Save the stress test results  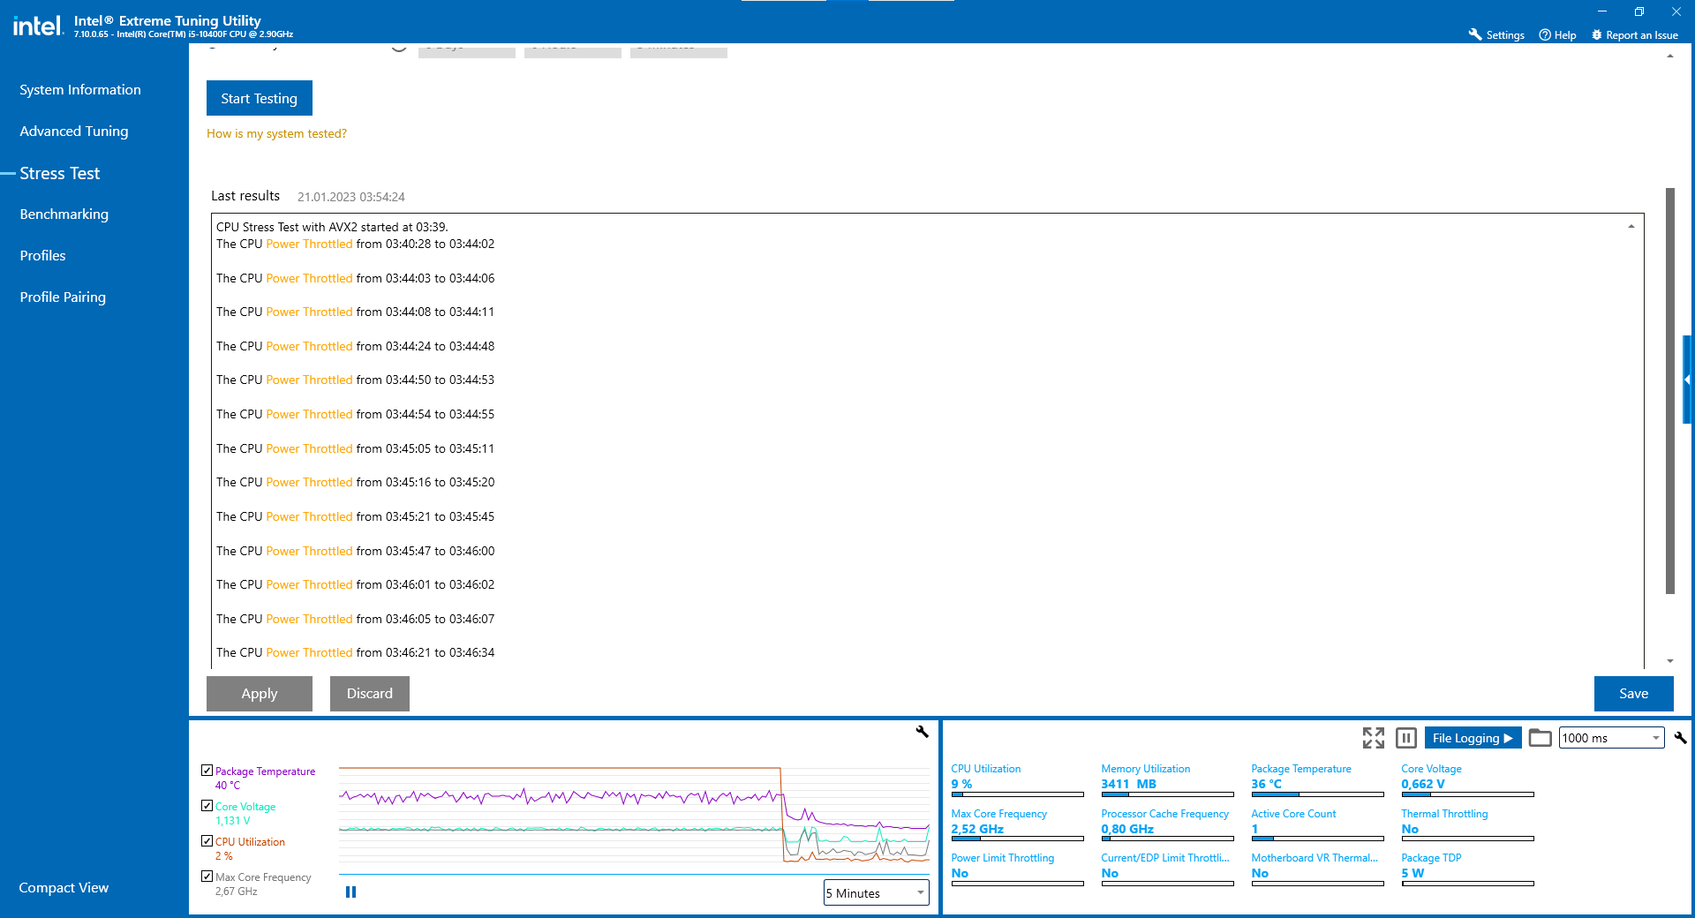[1633, 693]
